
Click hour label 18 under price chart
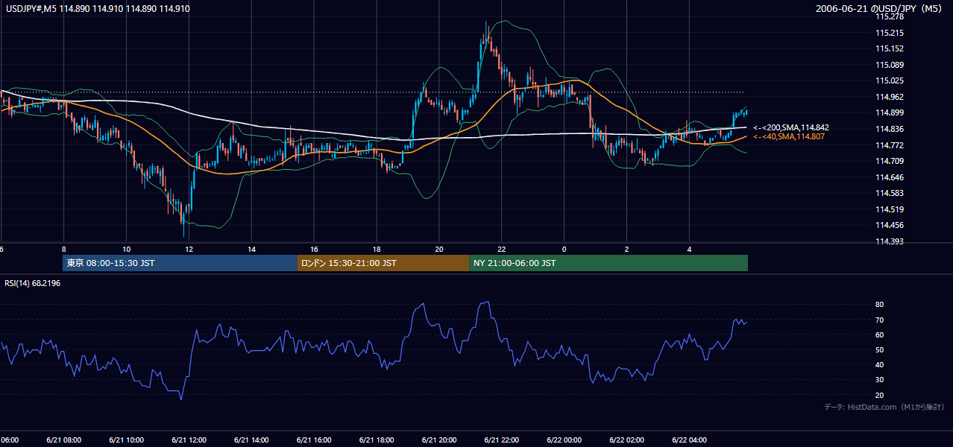[x=377, y=249]
